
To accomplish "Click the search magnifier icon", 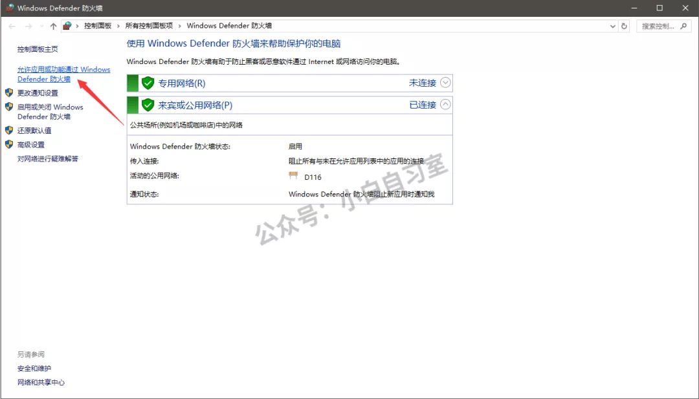I will 683,27.
